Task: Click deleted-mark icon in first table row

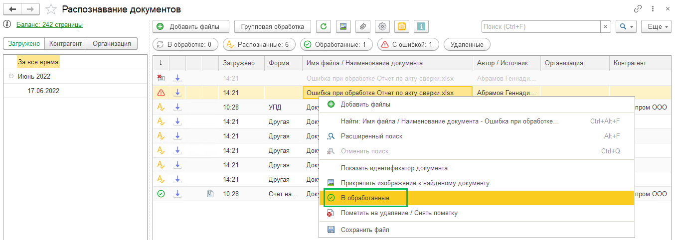Action: point(161,78)
